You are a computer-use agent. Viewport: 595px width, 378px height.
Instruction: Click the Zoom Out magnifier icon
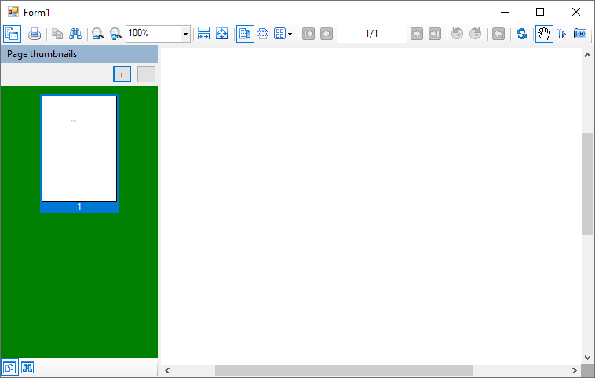pos(98,35)
